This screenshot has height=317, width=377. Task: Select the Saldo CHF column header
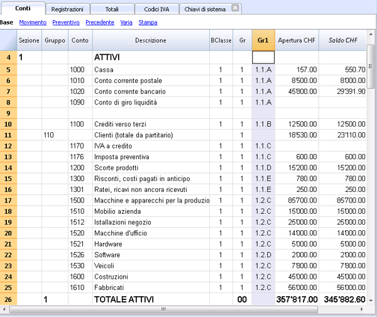click(x=343, y=40)
